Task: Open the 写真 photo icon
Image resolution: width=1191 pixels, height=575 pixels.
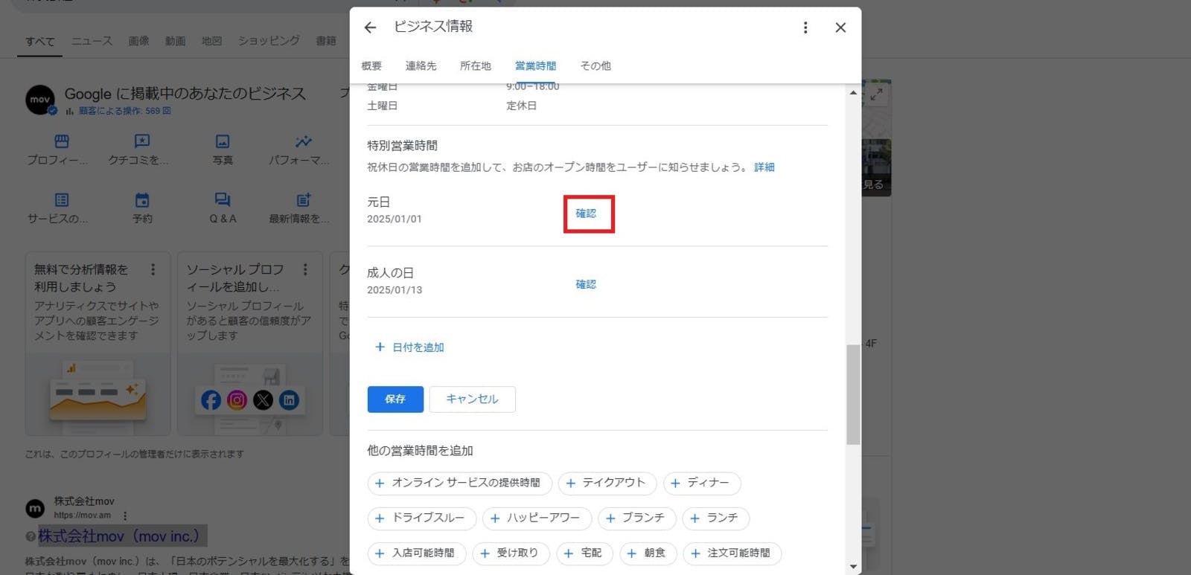Action: pyautogui.click(x=223, y=141)
